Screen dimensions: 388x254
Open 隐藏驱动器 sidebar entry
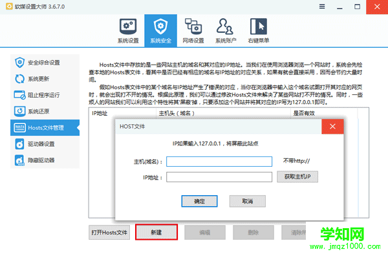[x=45, y=160]
